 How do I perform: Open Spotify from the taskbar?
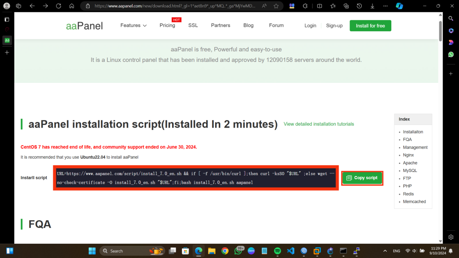[x=277, y=251]
